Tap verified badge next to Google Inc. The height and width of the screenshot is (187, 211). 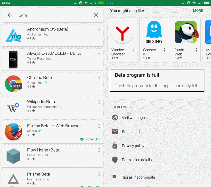46,83
